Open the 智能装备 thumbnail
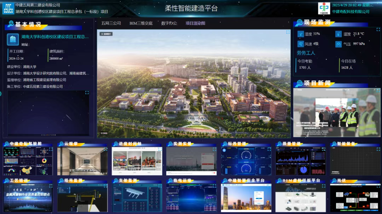 pos(355,161)
